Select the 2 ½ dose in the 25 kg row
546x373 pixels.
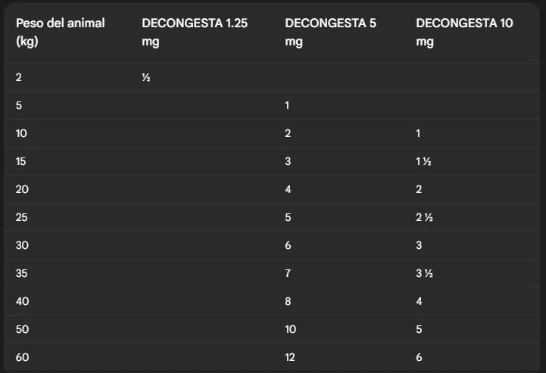[x=425, y=217]
